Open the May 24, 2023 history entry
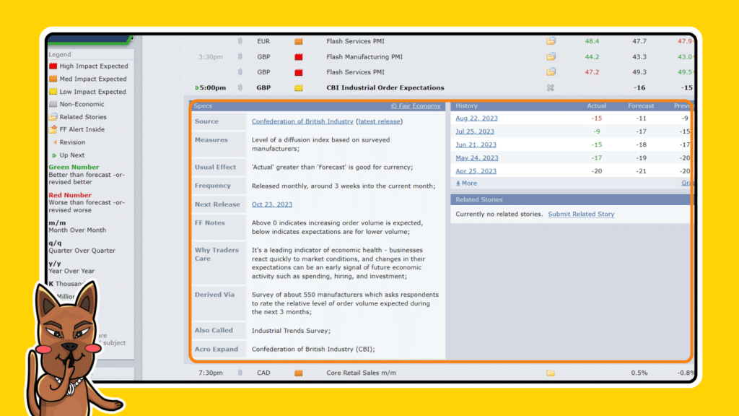The image size is (739, 416). (476, 158)
